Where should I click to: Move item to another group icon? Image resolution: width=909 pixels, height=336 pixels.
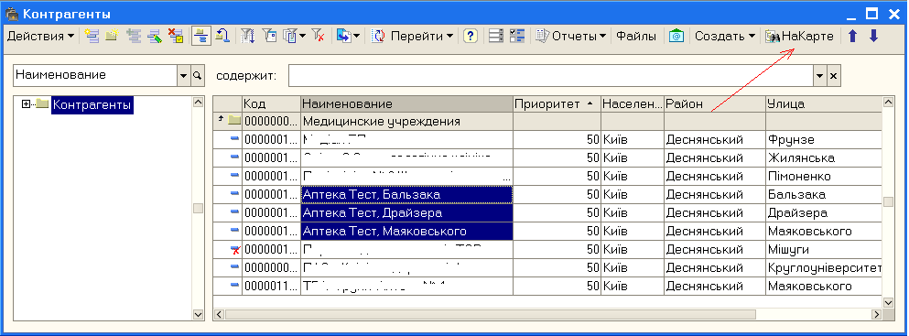click(x=222, y=36)
